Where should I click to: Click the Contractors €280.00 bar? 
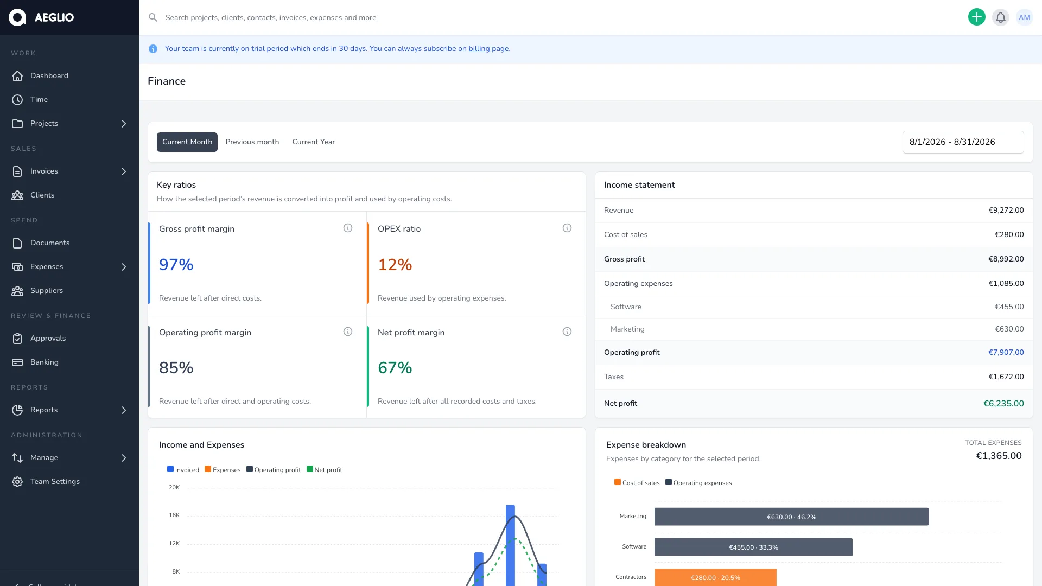point(715,577)
